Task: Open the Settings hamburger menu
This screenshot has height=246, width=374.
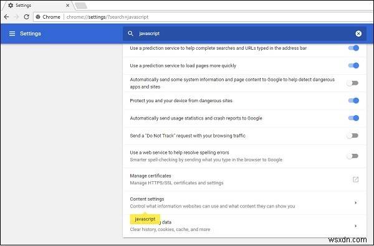Action: (x=12, y=34)
